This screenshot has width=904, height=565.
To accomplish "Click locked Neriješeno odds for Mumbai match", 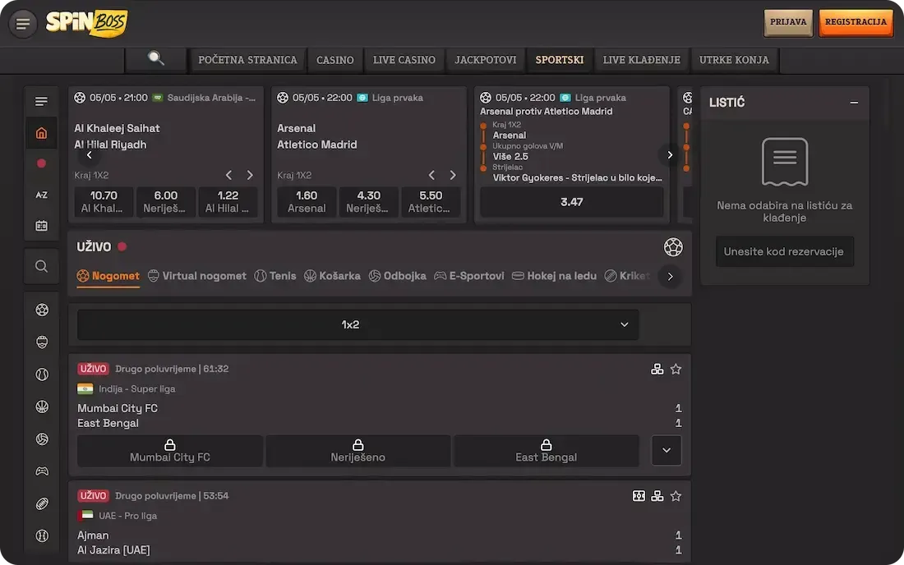I will [x=358, y=450].
